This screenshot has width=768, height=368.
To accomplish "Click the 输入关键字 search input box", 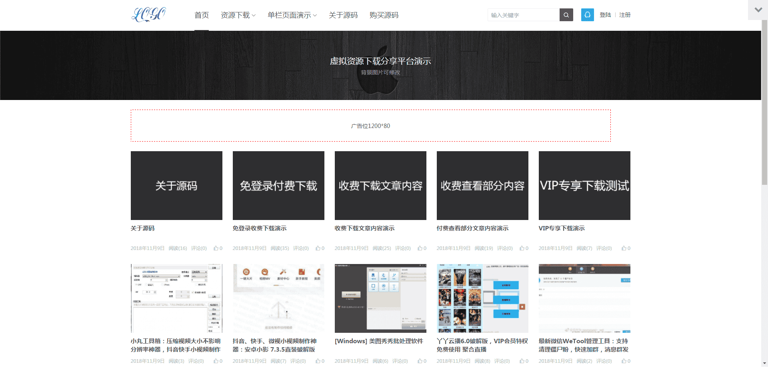I will click(523, 15).
